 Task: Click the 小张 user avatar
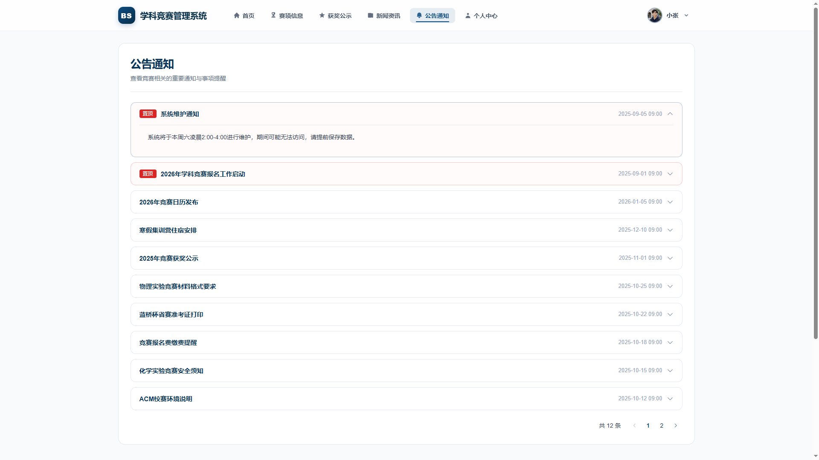[654, 15]
